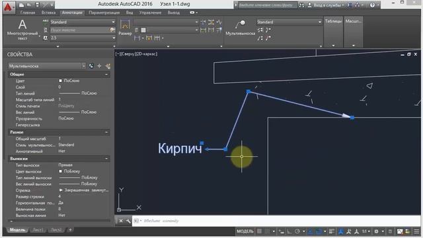423x238 pixels.
Task: Toggle hardware acceleration in status bar
Action: pos(400,231)
